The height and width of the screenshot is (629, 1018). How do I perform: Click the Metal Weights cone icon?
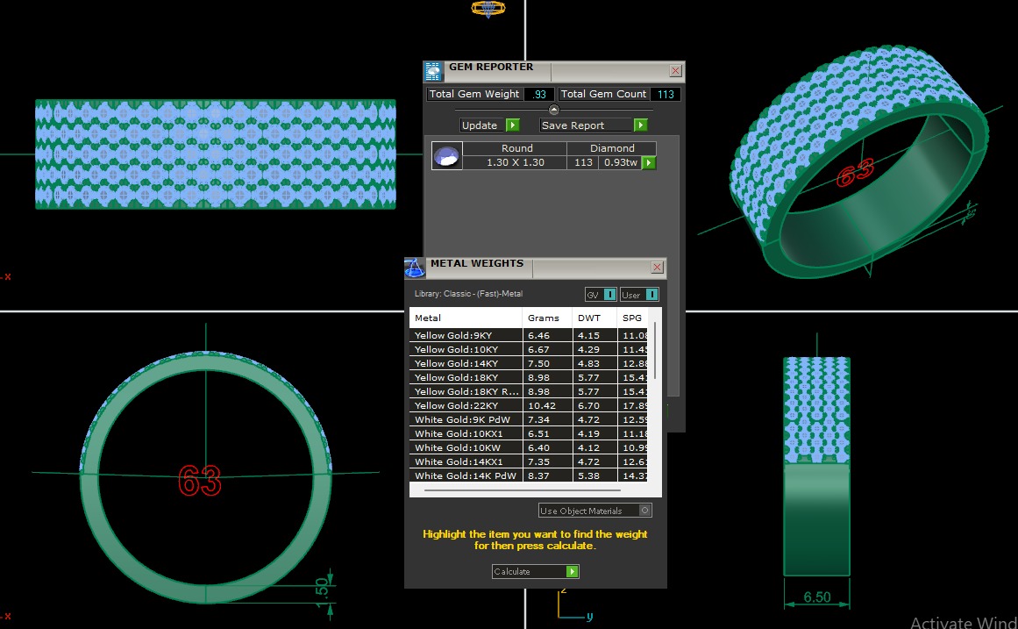point(415,268)
